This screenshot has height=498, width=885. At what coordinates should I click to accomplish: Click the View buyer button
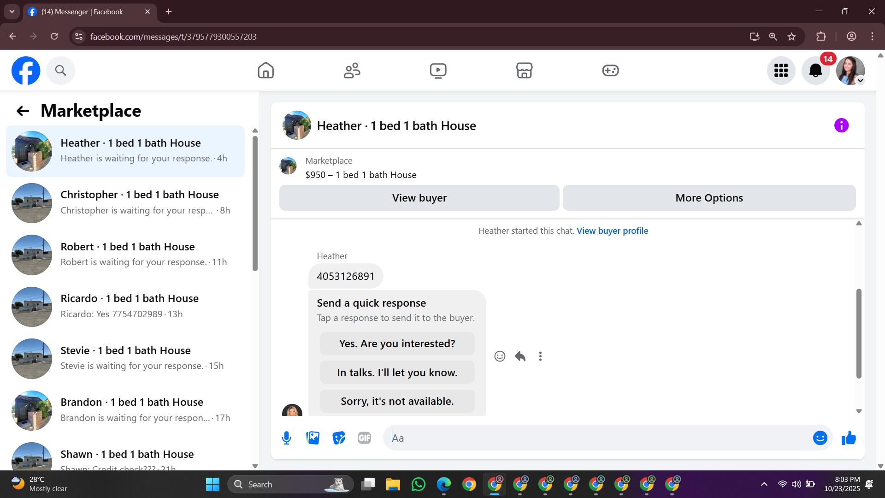pos(419,198)
